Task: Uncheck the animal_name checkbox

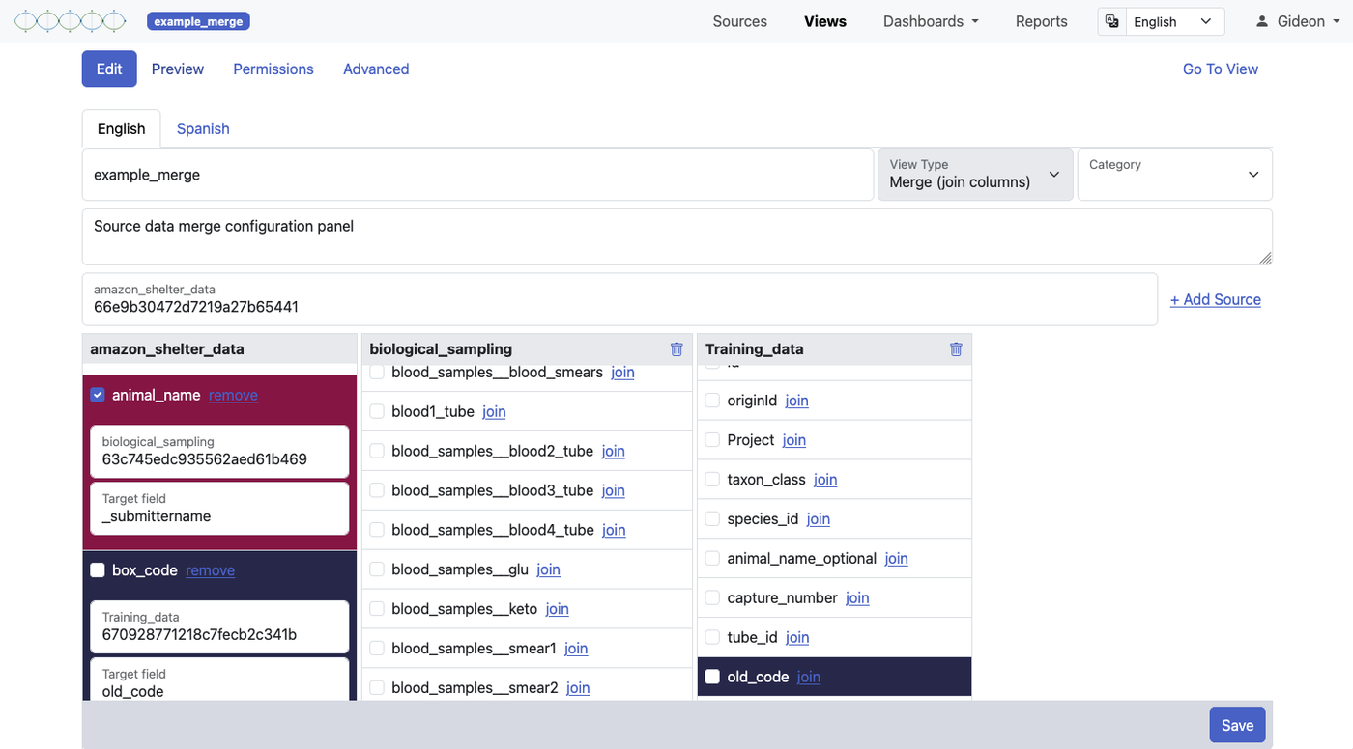Action: click(97, 394)
